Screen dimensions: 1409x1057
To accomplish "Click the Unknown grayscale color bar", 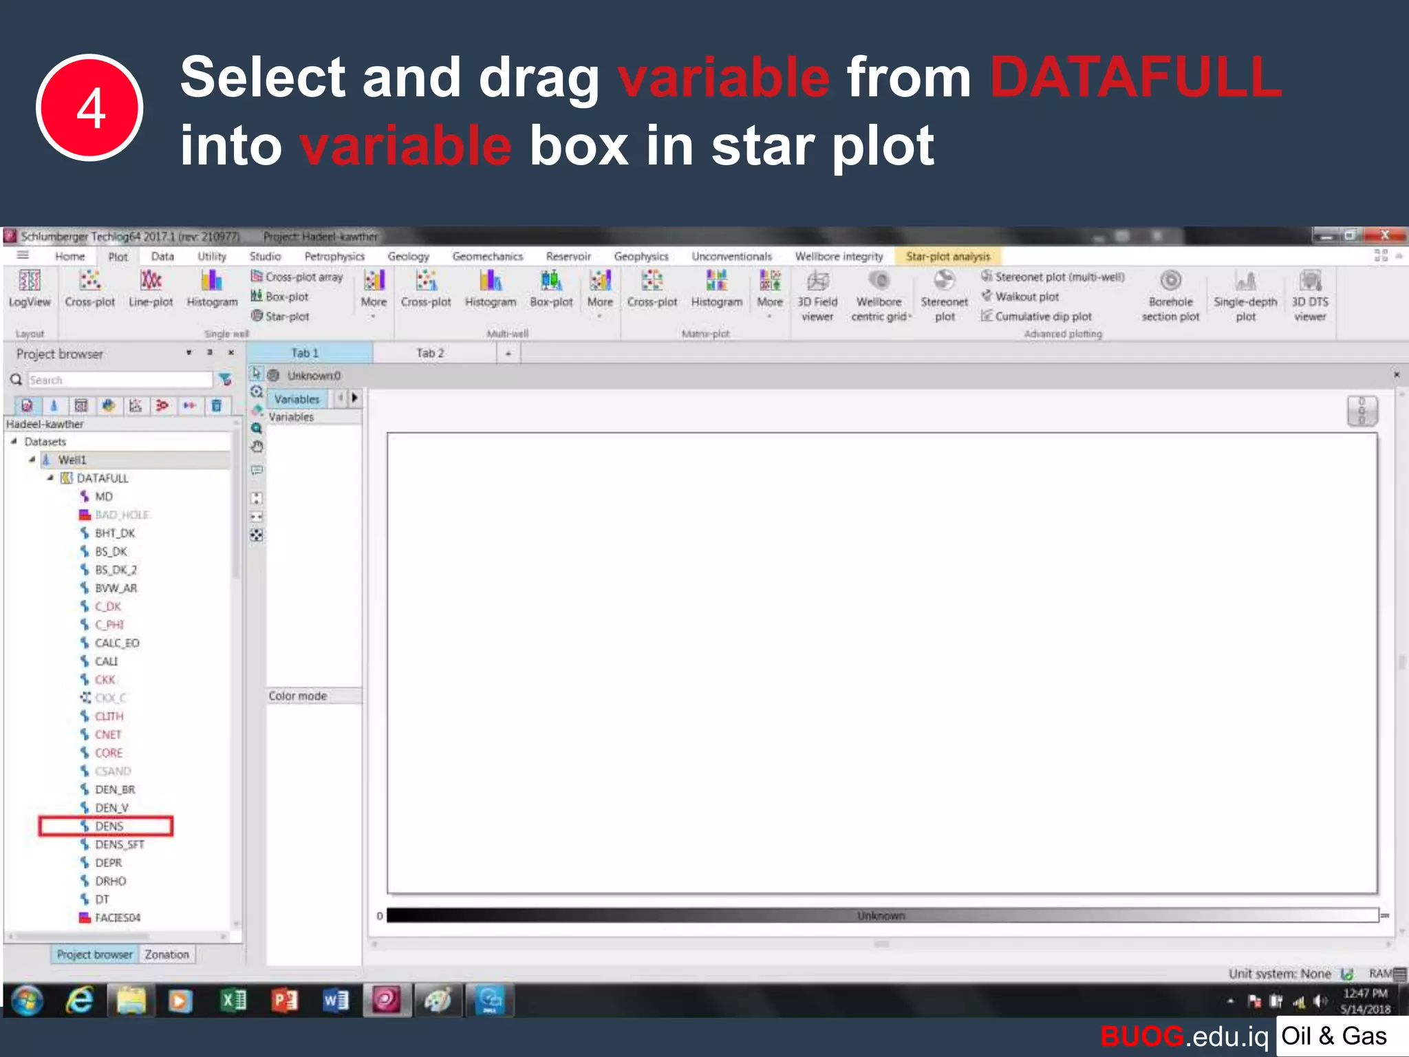I will [x=882, y=915].
